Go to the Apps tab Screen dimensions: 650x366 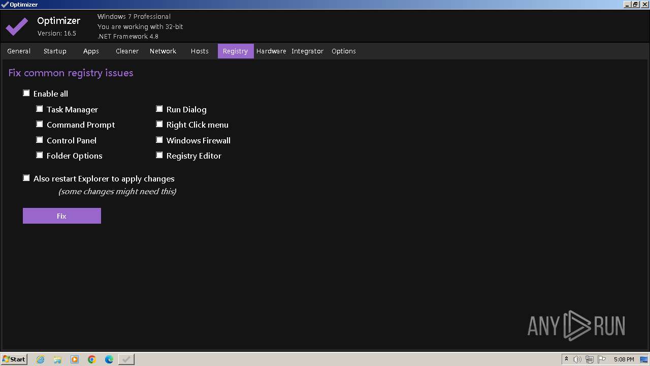pos(91,51)
